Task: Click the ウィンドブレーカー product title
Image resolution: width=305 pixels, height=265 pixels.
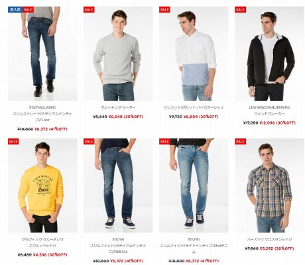Action: (x=269, y=114)
